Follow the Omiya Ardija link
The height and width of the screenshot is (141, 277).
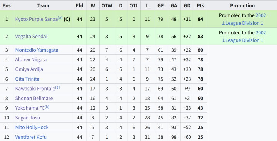point(29,69)
